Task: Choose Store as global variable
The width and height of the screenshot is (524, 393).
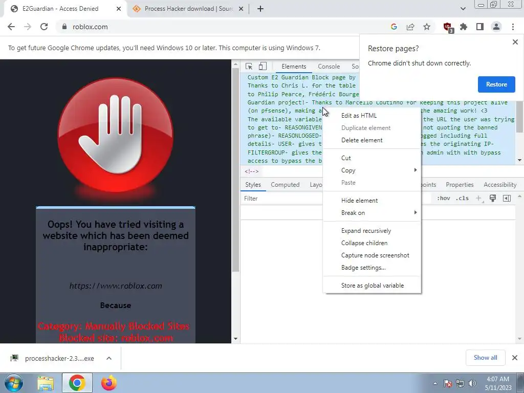Action: pyautogui.click(x=372, y=286)
